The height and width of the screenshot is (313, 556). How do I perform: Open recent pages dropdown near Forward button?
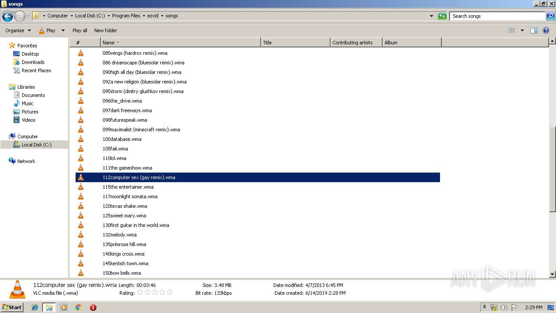[x=28, y=17]
